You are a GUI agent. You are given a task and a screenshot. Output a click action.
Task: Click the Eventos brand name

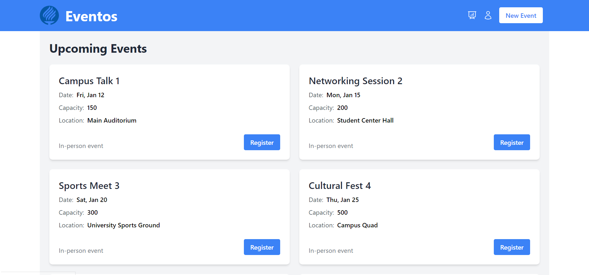pyautogui.click(x=91, y=17)
